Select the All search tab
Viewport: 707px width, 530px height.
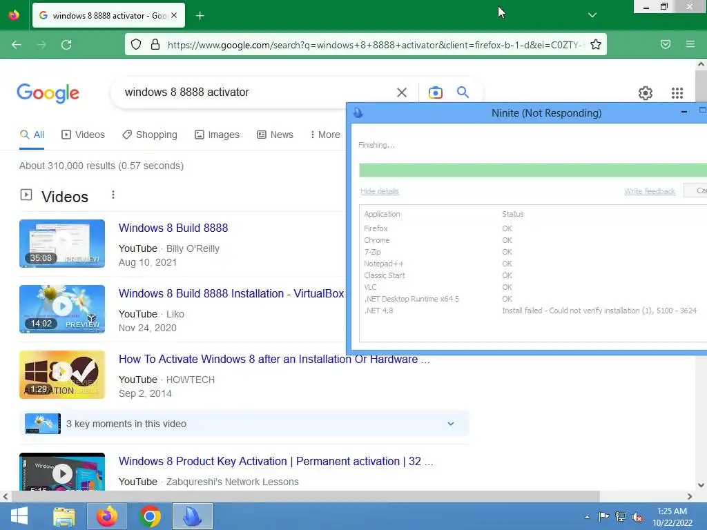point(32,135)
